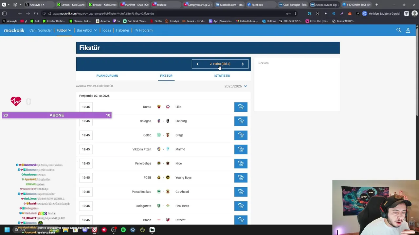Click the Roma team crest
Screen dimensions: 419x235
click(x=159, y=107)
